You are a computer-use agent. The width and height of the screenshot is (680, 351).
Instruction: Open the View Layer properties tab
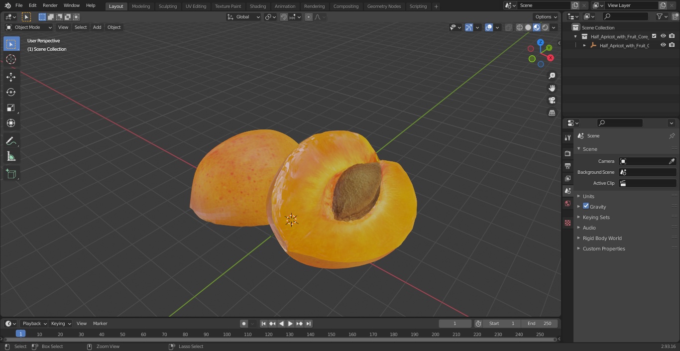(567, 178)
